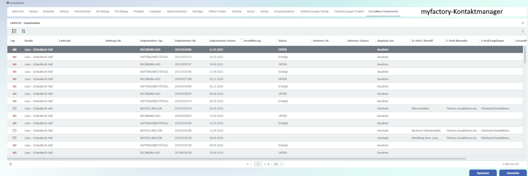The width and height of the screenshot is (528, 176).
Task: Click the sort arrows toolbar icon
Action: point(23,31)
